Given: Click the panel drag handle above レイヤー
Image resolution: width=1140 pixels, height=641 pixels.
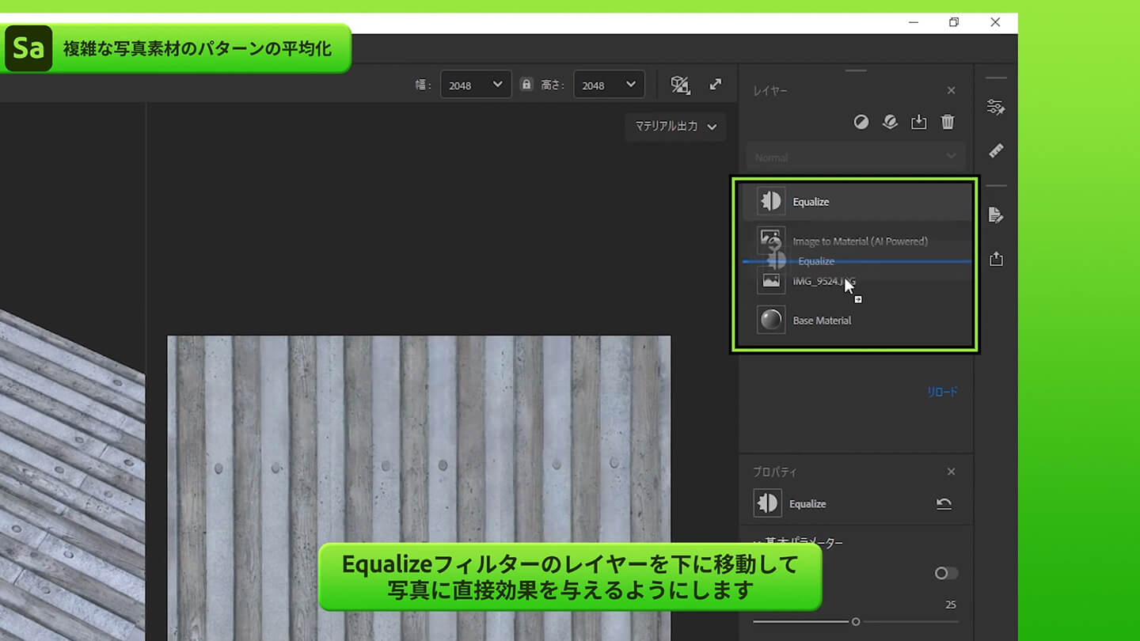Looking at the screenshot, I should coord(856,70).
